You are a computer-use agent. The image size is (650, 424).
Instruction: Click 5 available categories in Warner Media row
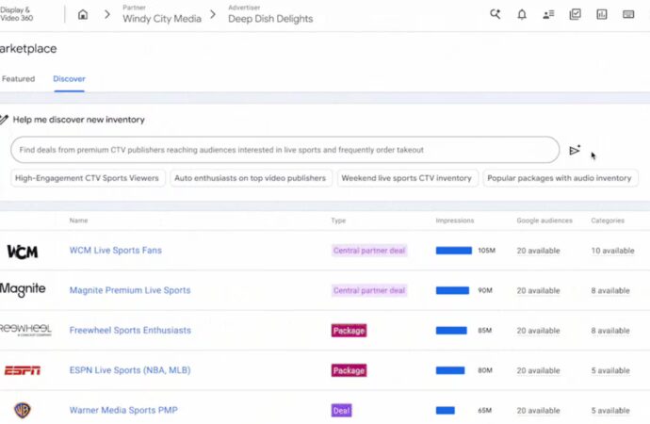tap(610, 411)
